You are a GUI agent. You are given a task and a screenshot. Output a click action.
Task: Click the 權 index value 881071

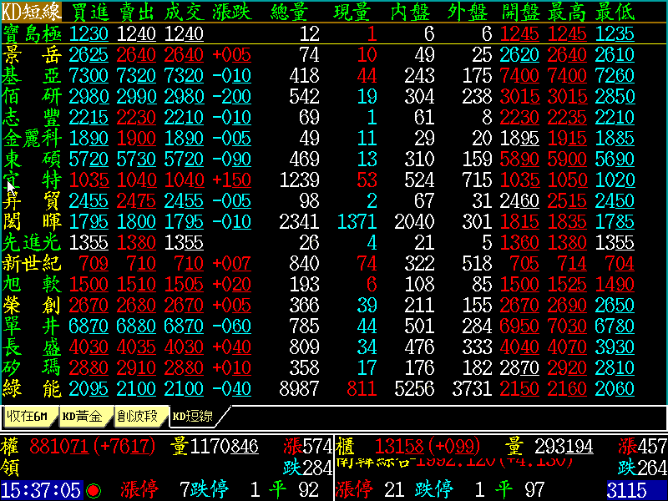pos(58,446)
